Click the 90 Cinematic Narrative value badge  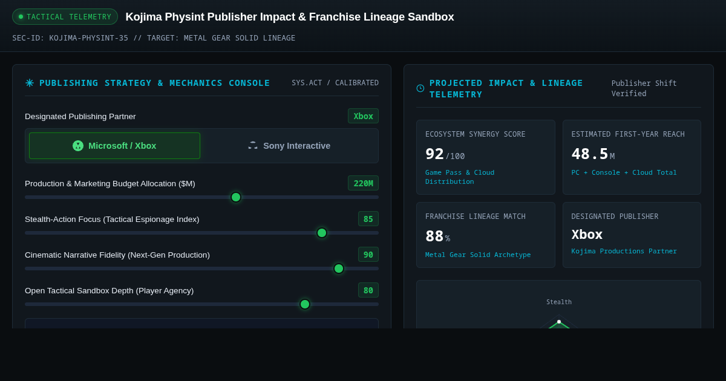[368, 255]
